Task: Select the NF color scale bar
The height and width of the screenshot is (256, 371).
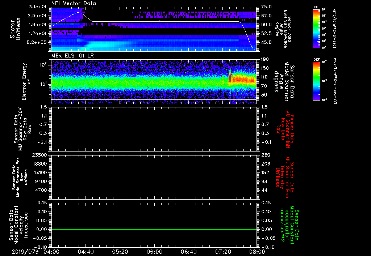Action: tap(316, 28)
